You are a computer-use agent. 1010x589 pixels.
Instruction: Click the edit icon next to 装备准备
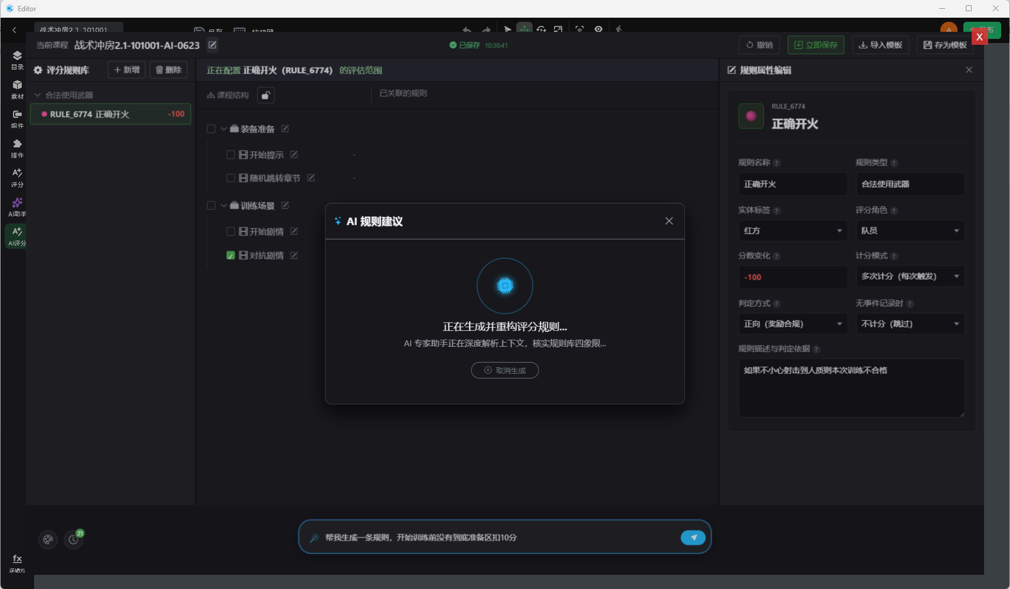click(x=285, y=129)
